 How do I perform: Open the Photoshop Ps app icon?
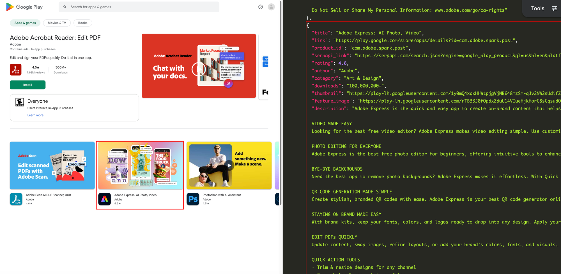[x=193, y=199]
